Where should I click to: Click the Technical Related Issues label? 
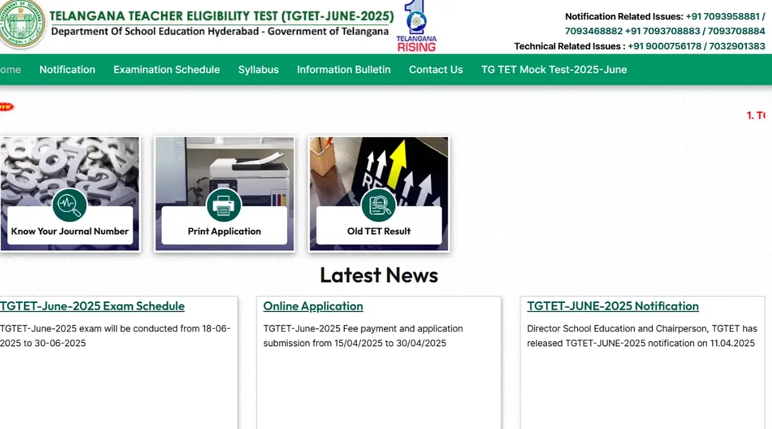point(569,46)
